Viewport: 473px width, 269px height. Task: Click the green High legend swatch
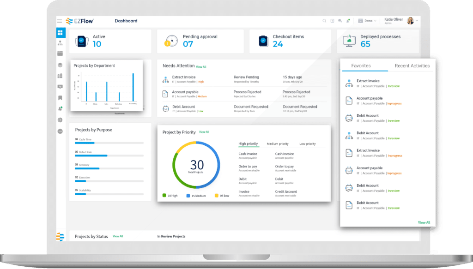pyautogui.click(x=164, y=196)
